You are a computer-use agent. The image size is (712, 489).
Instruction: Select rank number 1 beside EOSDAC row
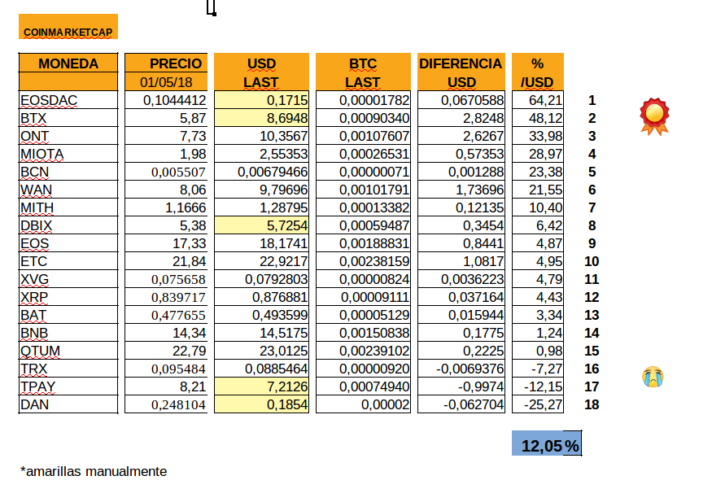point(592,100)
